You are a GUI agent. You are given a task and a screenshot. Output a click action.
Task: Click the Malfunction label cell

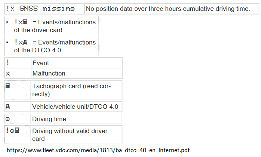coord(77,73)
